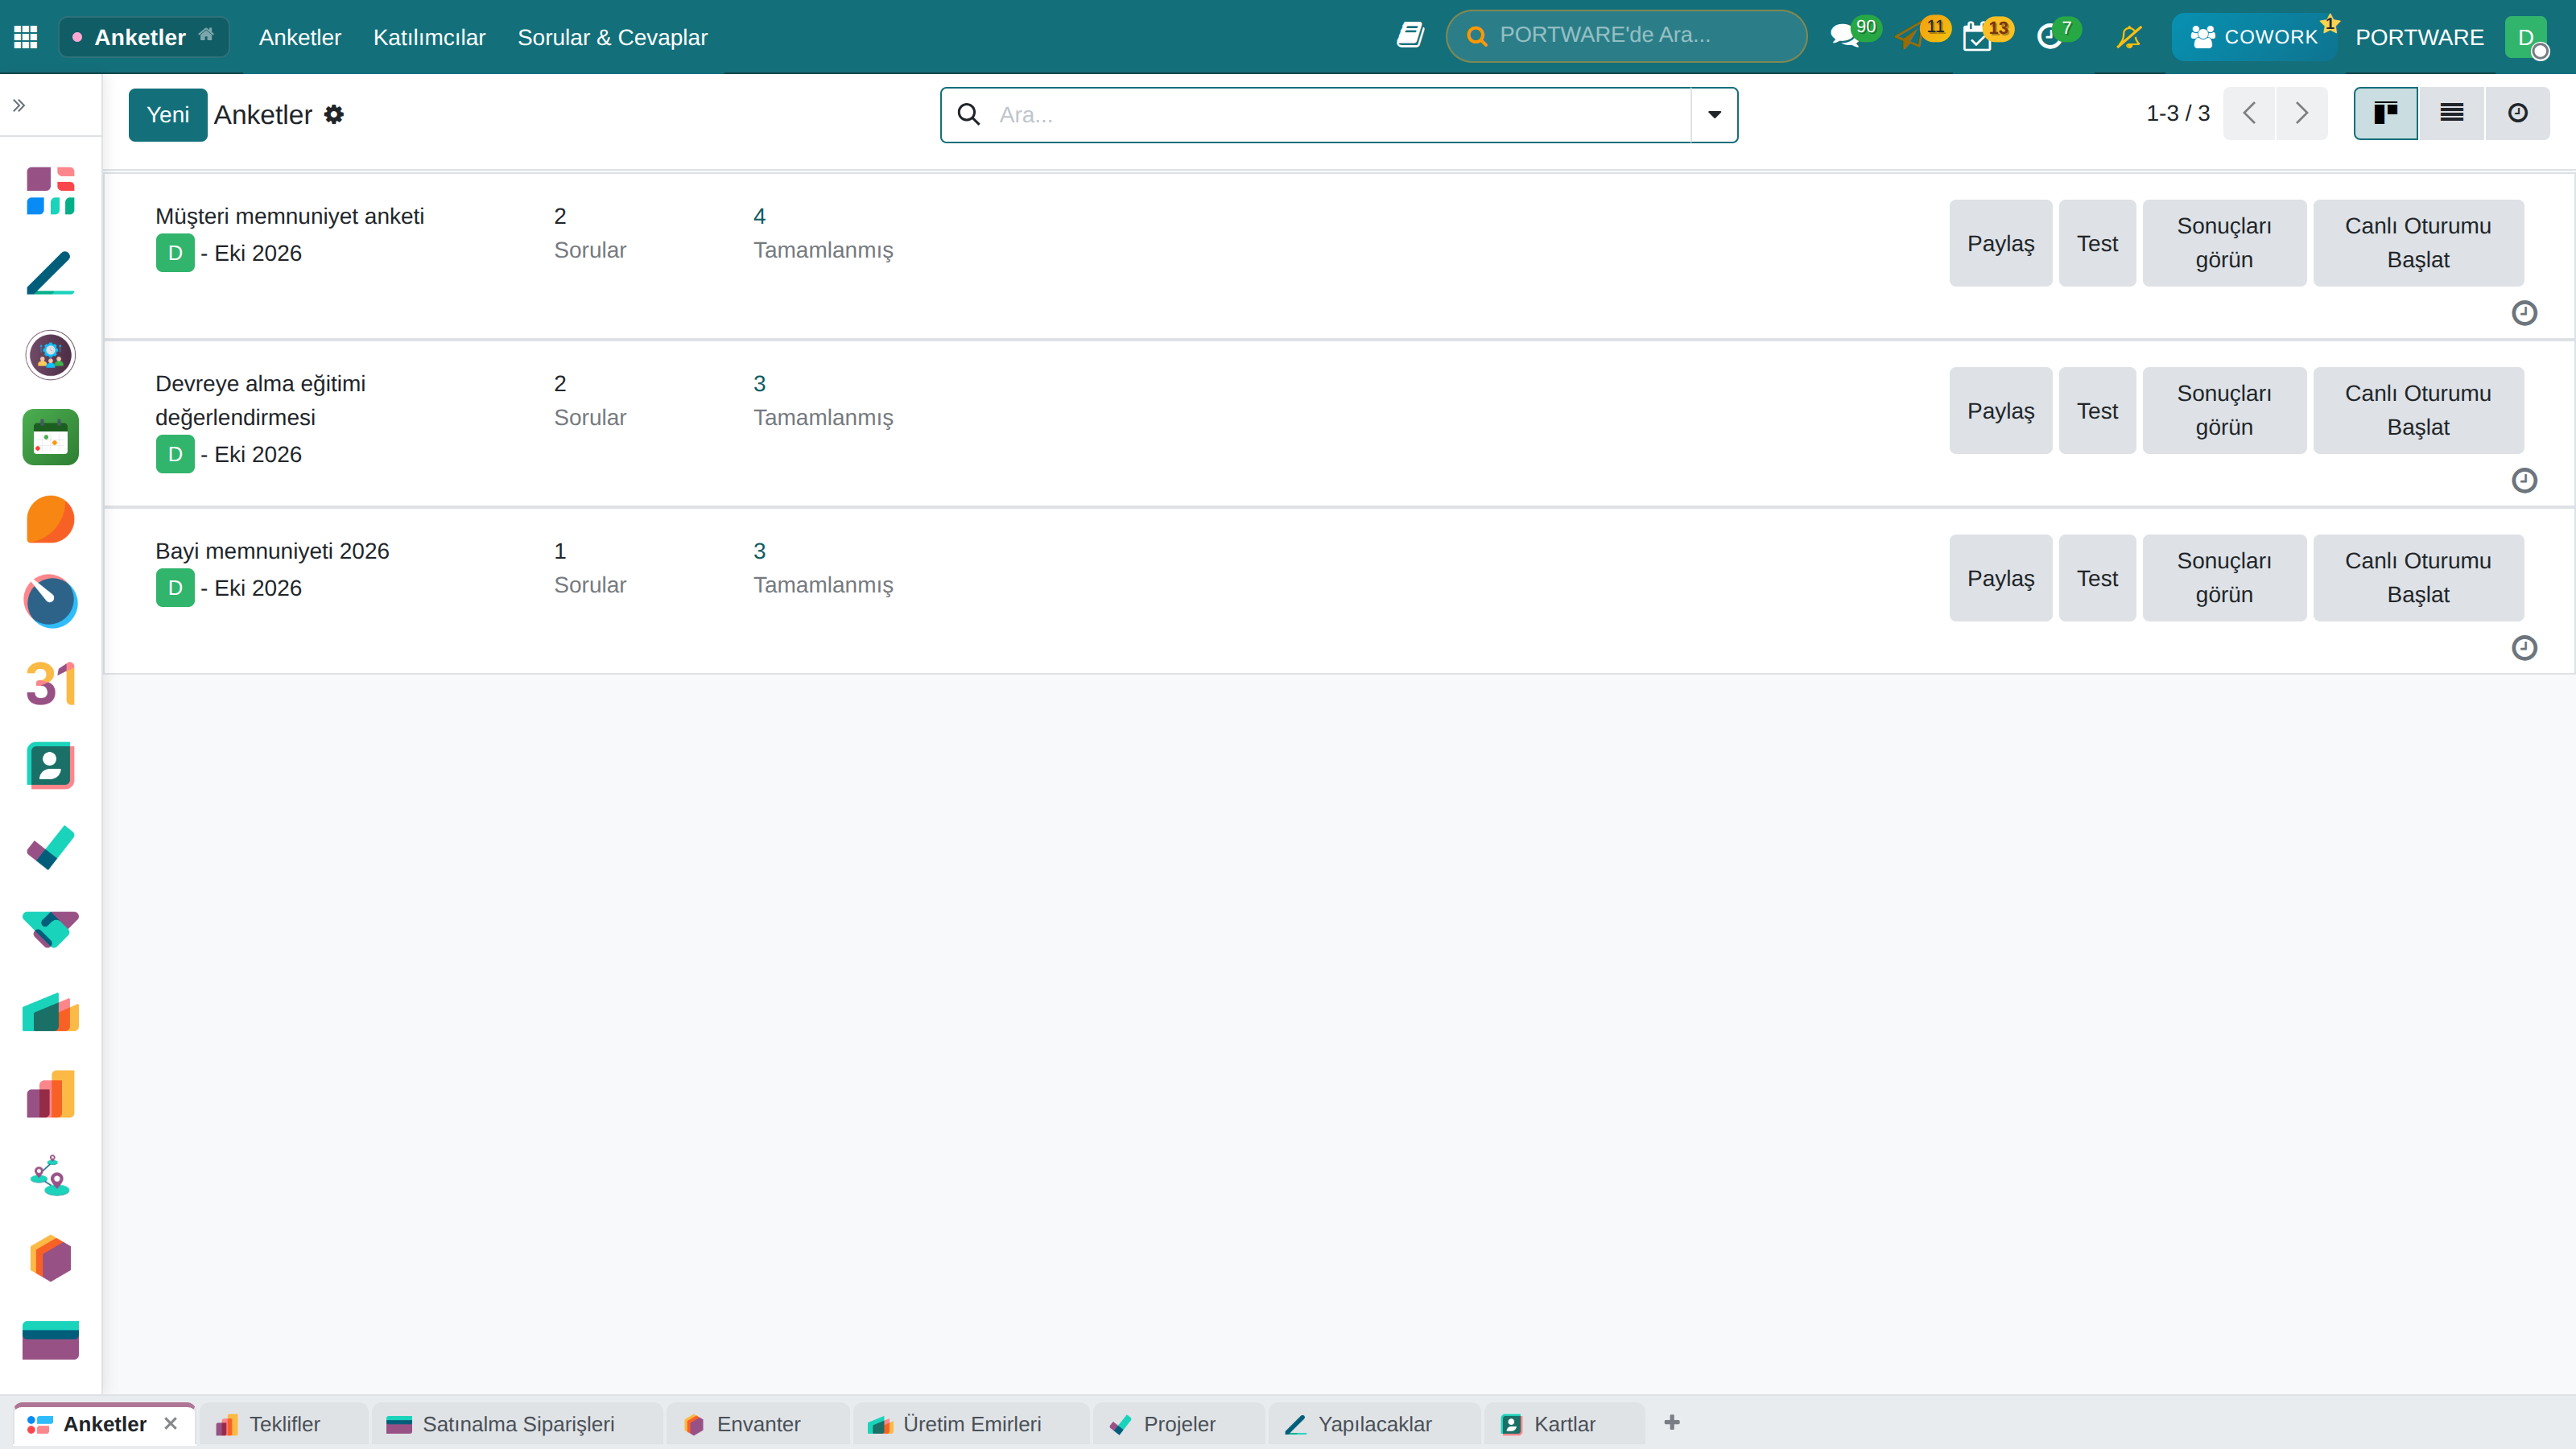This screenshot has width=2576, height=1449.
Task: Click Yeni to create a new survey
Action: tap(168, 115)
